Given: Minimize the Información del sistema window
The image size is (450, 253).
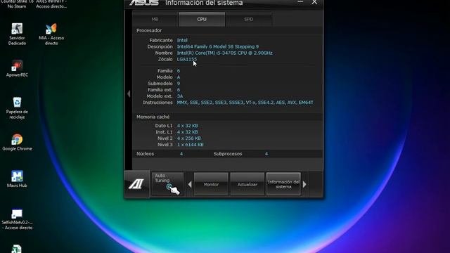Looking at the screenshot, I should (300, 2).
